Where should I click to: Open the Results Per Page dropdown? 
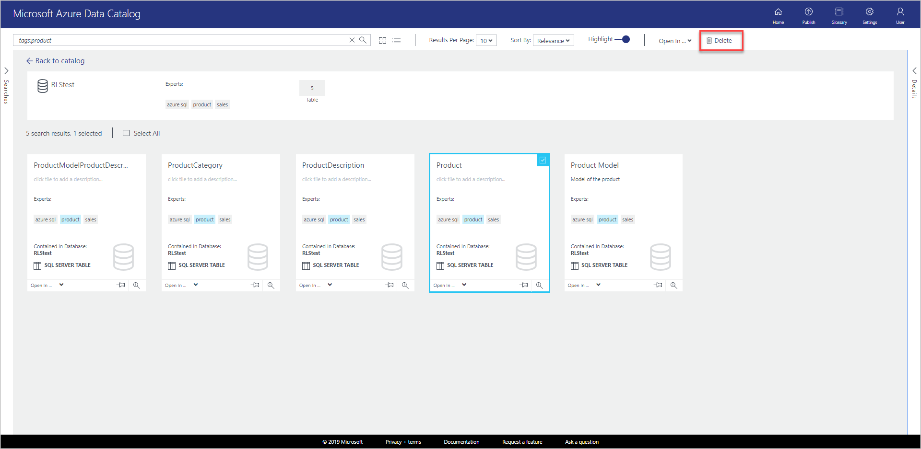coord(486,41)
